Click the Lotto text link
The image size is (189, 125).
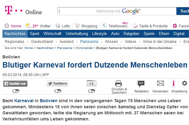coord(66,26)
